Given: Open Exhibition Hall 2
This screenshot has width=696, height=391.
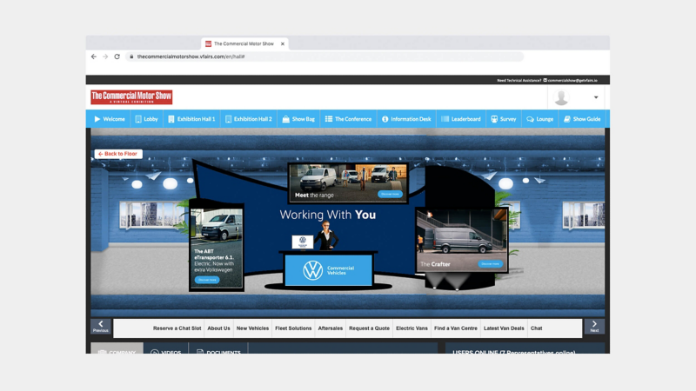Looking at the screenshot, I should click(x=249, y=119).
